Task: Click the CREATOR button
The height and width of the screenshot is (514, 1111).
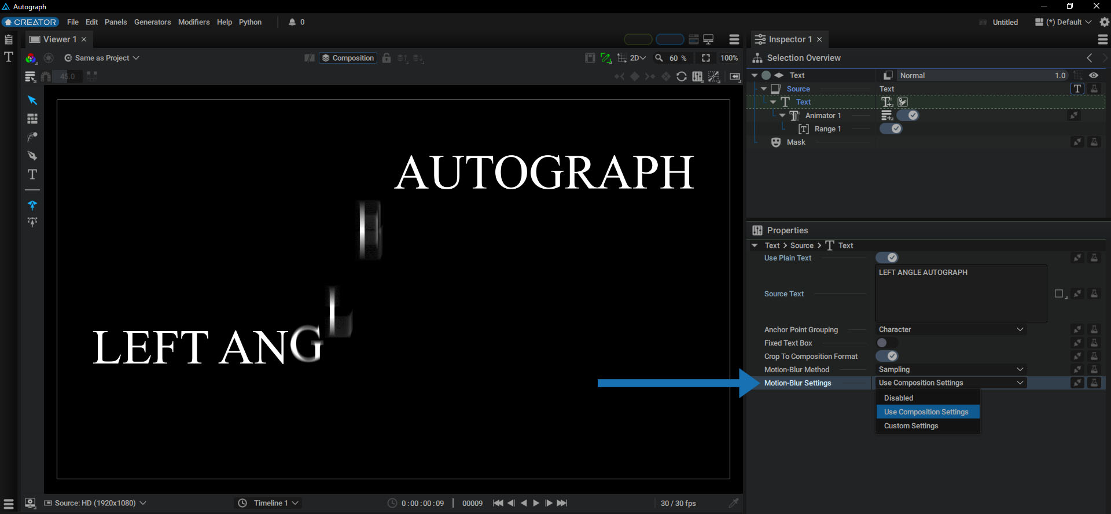Action: pos(30,22)
